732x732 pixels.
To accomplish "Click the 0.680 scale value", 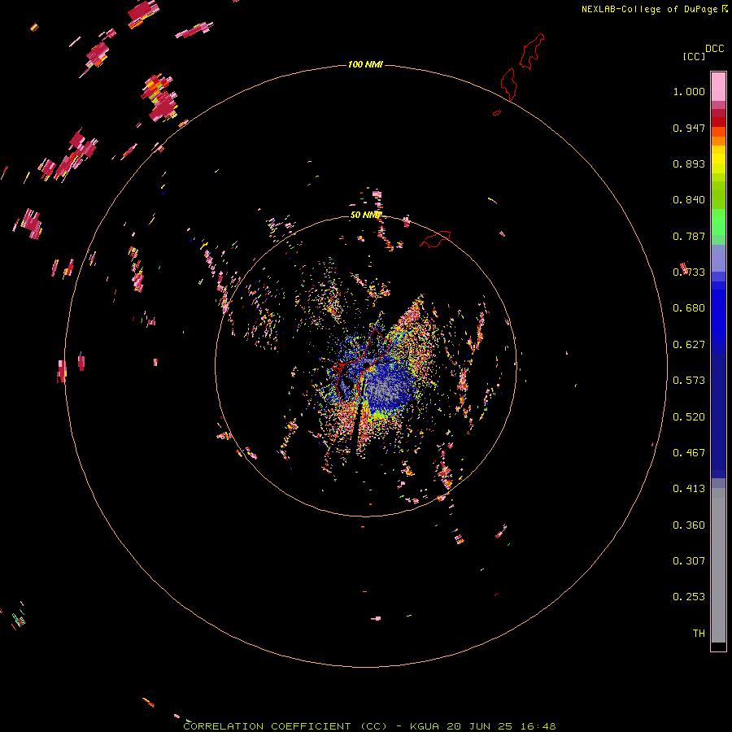I will (x=689, y=308).
